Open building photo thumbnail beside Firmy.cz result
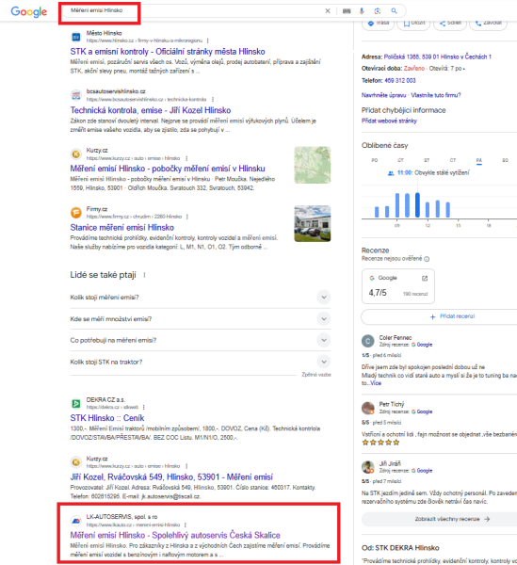 [x=313, y=224]
